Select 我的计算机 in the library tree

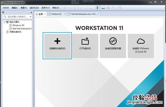14,22
